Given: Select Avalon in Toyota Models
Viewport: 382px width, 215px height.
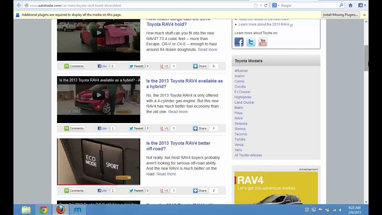Looking at the screenshot, I should [x=239, y=76].
